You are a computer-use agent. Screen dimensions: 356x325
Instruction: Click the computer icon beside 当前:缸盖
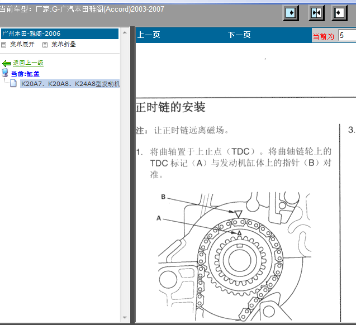point(5,73)
